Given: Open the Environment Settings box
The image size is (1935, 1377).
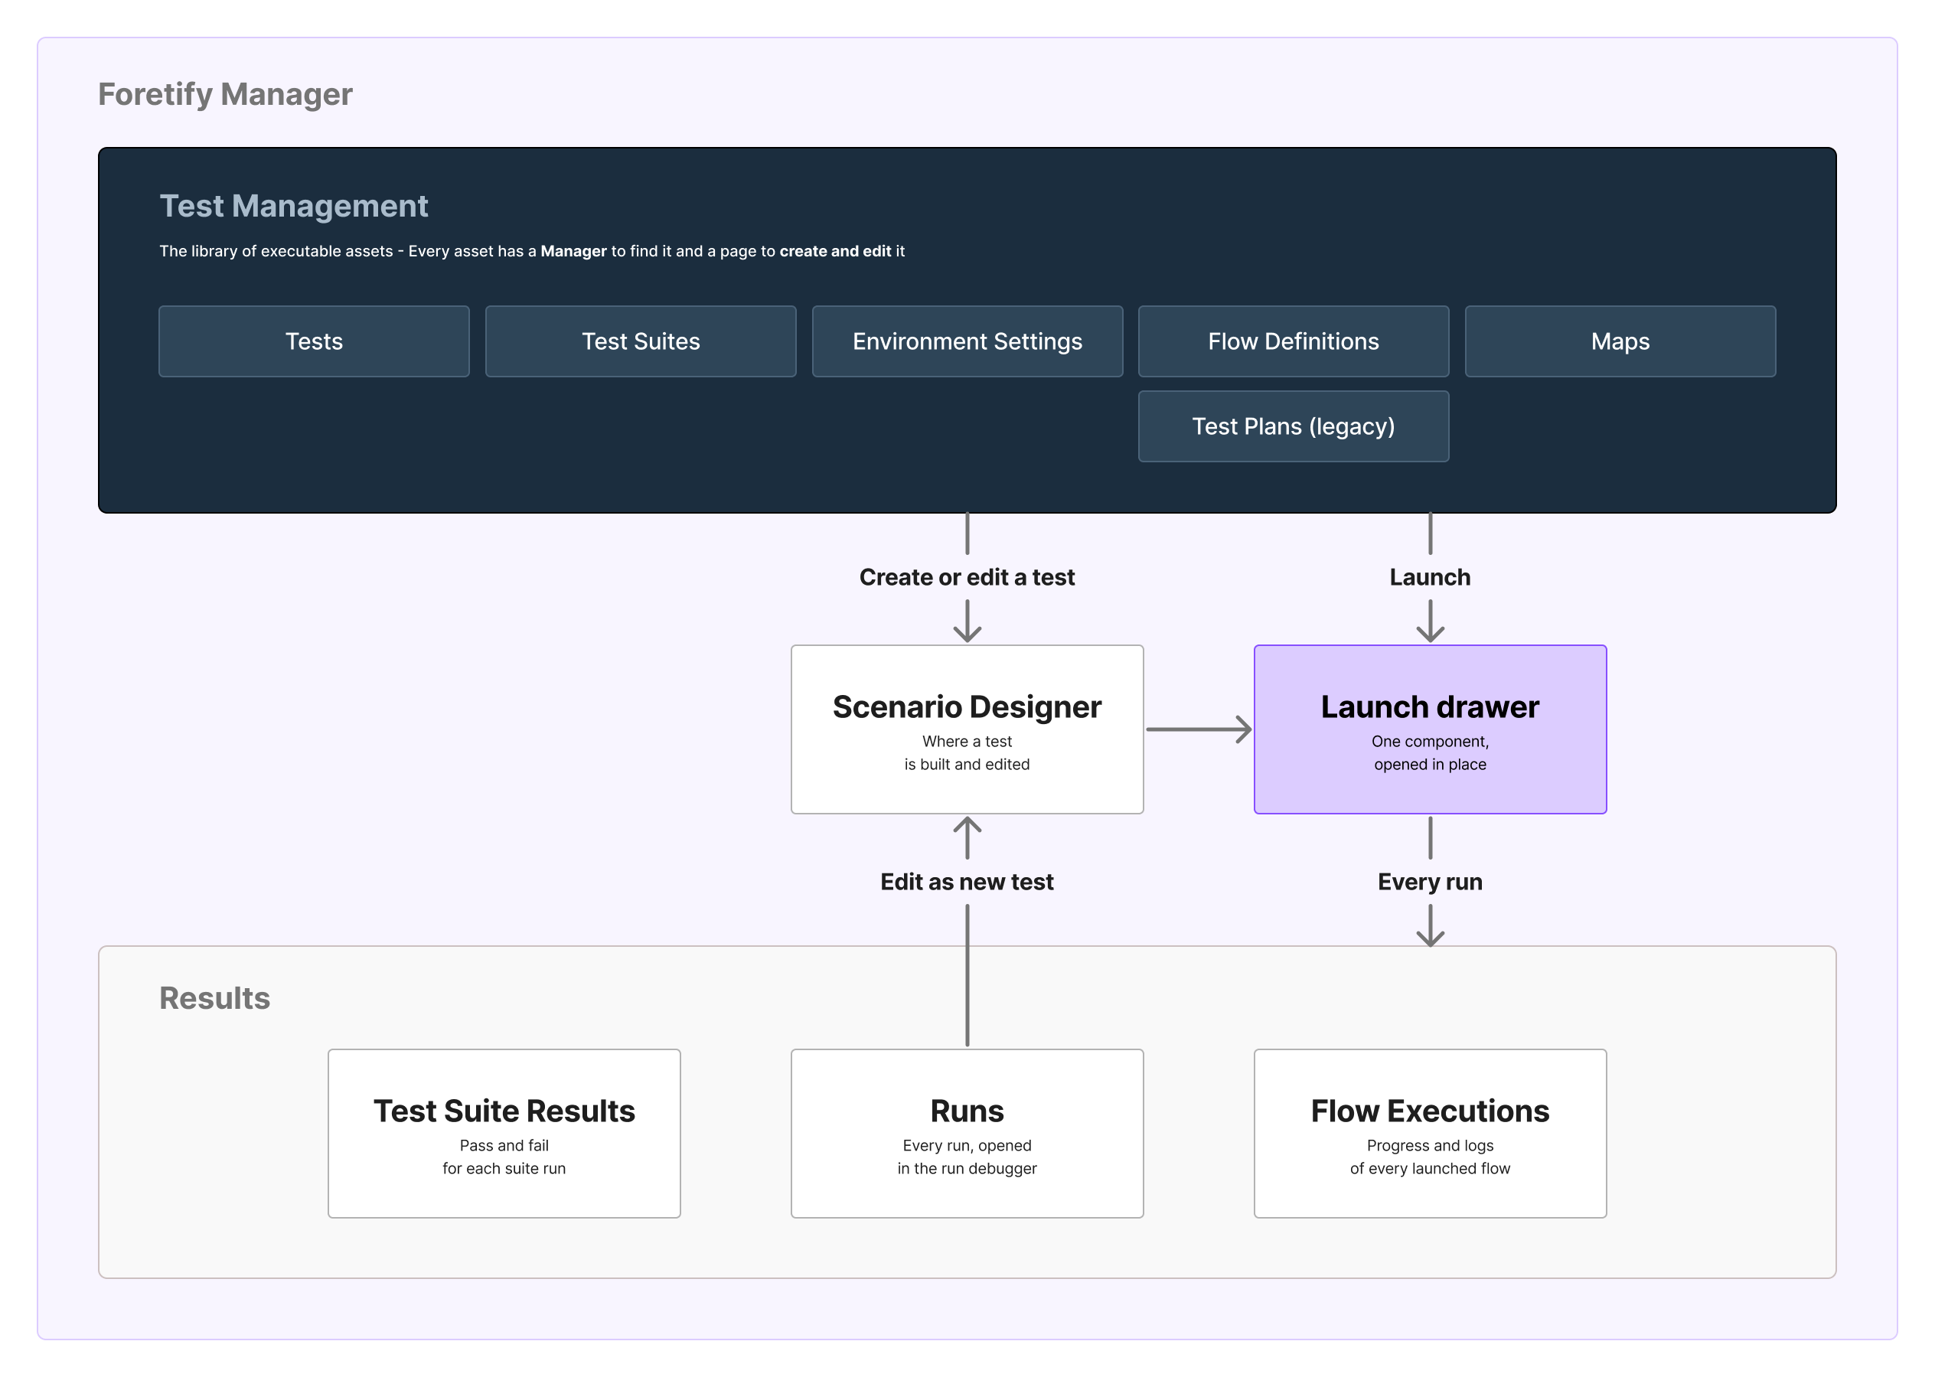Looking at the screenshot, I should [x=967, y=341].
